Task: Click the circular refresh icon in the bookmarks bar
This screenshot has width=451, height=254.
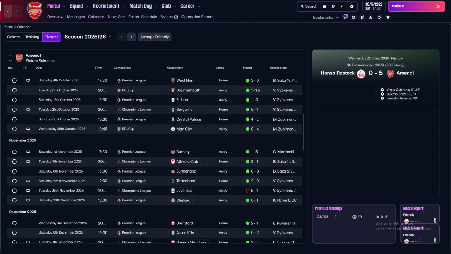Action: point(379,17)
